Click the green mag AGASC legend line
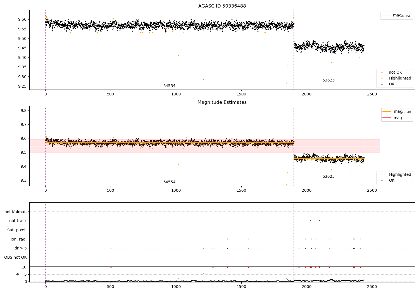Image resolution: width=419 pixels, height=293 pixels. click(386, 15)
